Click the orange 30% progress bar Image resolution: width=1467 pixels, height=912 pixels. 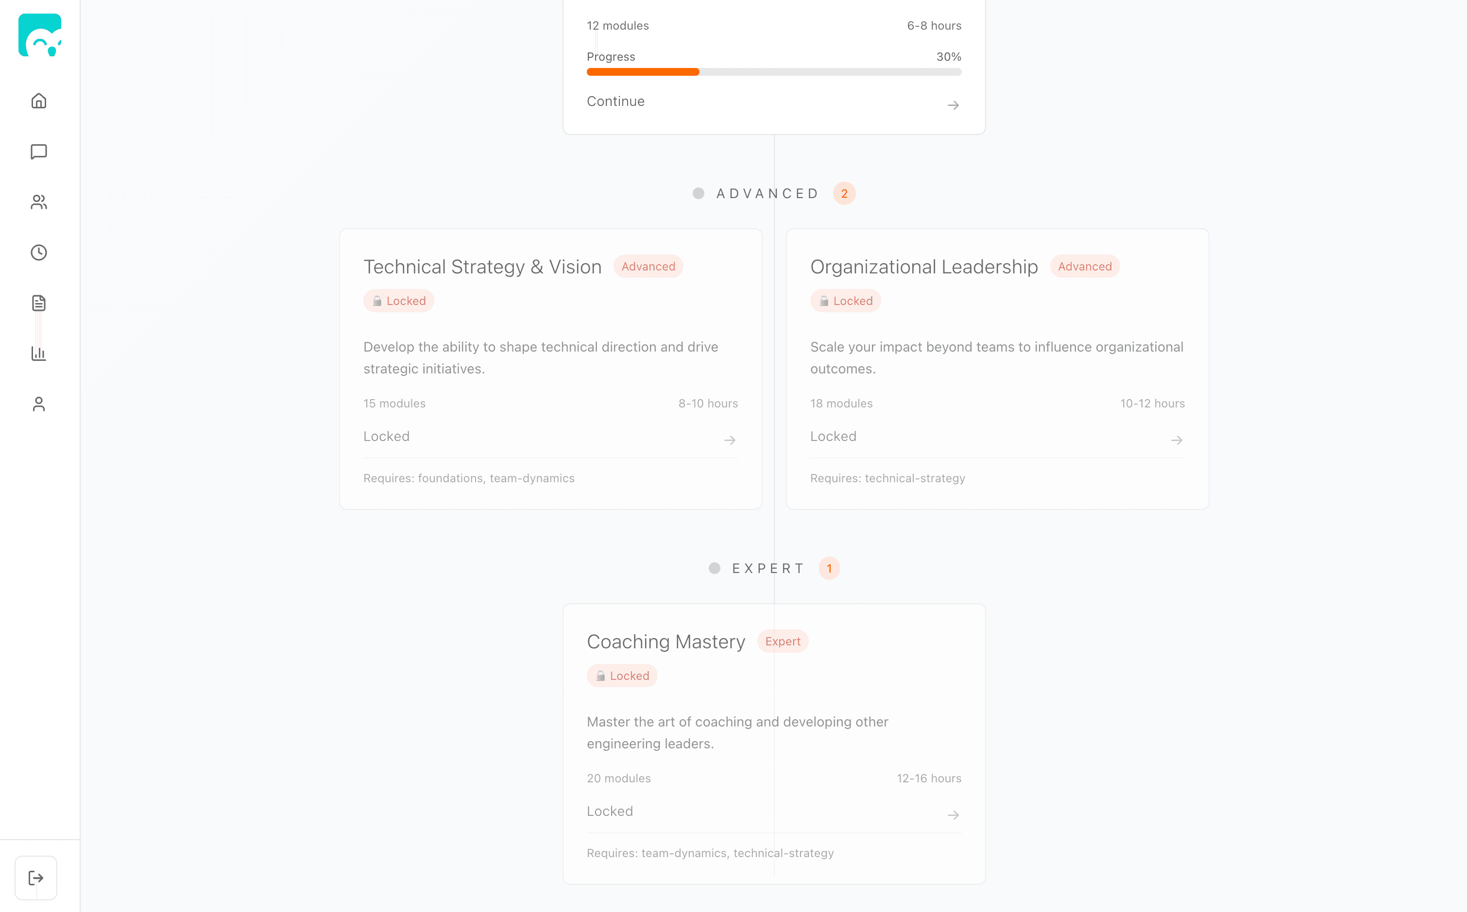tap(642, 71)
